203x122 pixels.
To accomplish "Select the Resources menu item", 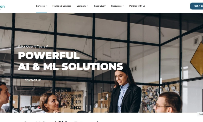I will point(116,6).
